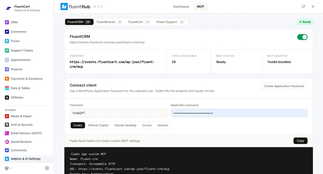Click the Social Reviews icon
The width and height of the screenshot is (323, 174).
[x=7, y=142]
